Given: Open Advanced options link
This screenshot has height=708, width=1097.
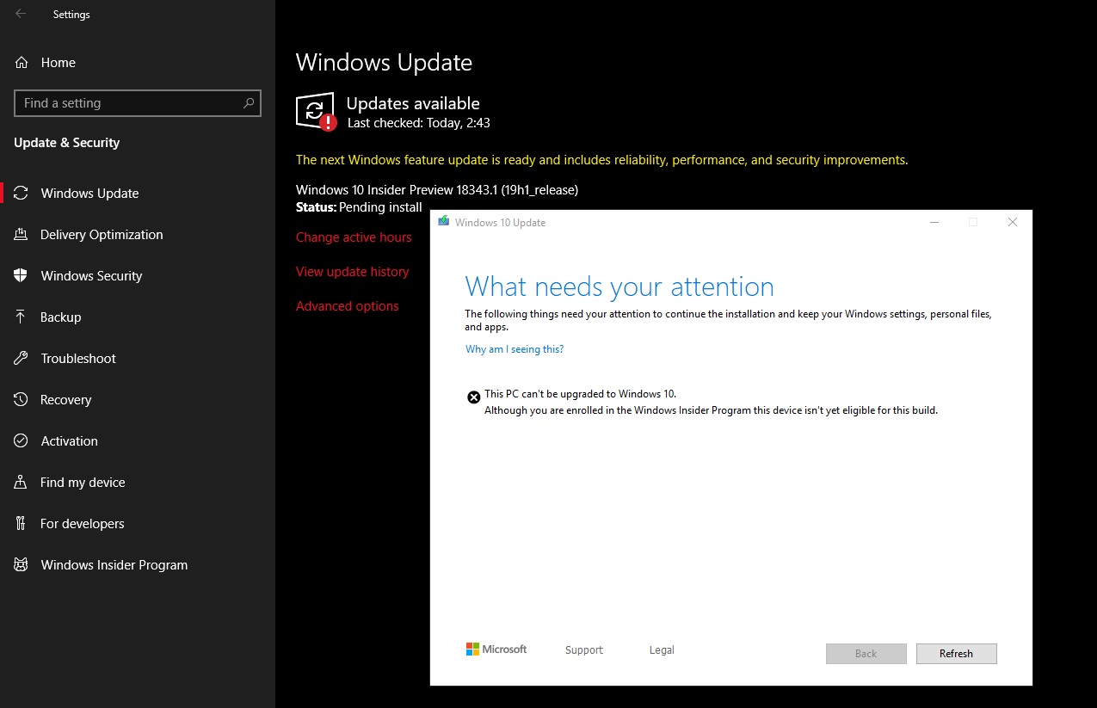Looking at the screenshot, I should point(348,306).
